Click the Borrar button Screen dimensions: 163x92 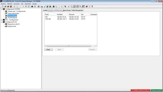(x=59, y=50)
